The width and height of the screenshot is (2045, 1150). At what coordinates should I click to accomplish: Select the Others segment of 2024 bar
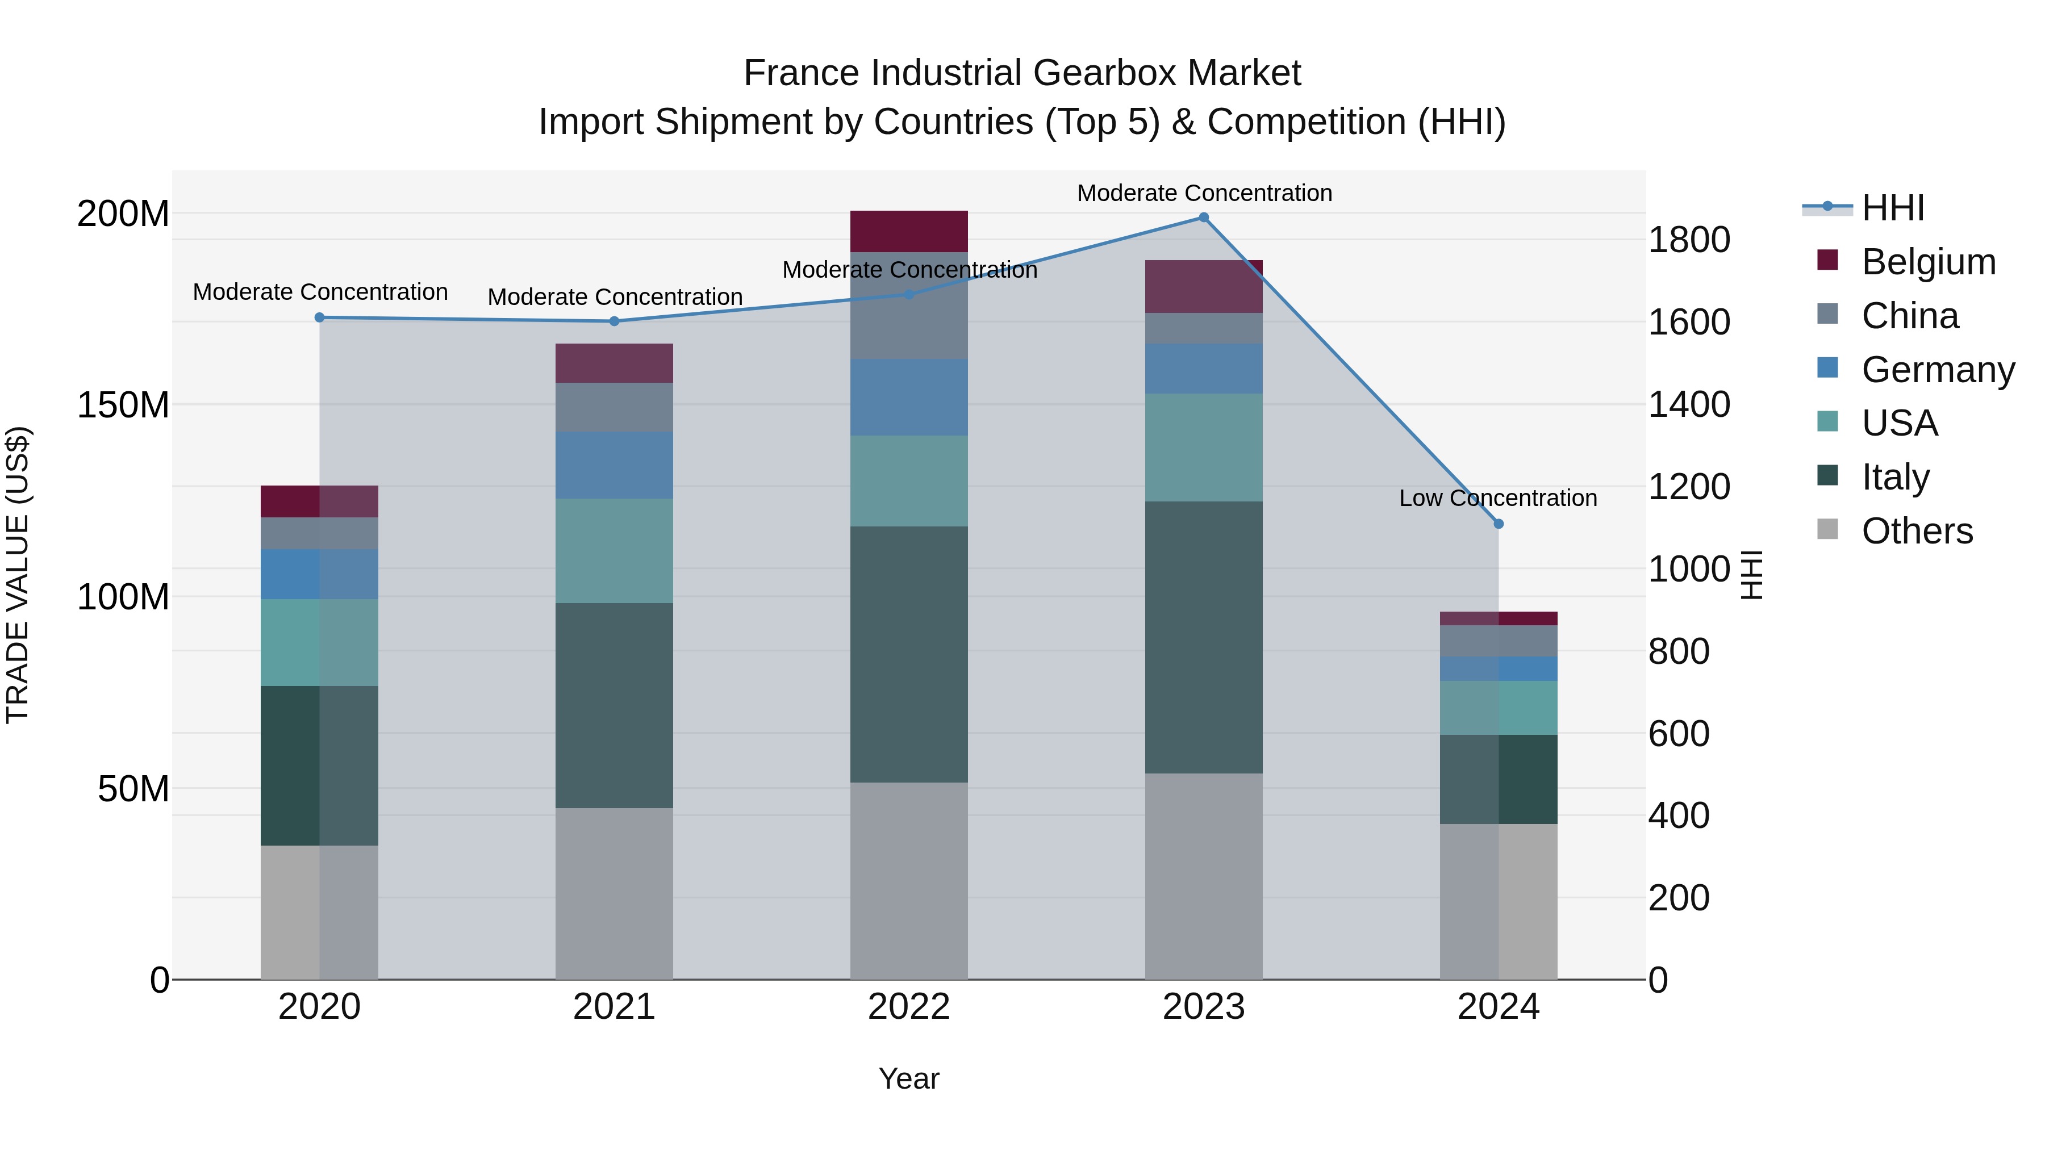[1499, 902]
